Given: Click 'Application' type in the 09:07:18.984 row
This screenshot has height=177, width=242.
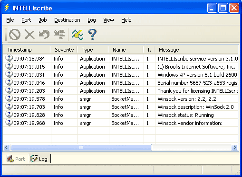Looking at the screenshot, I should 92,59.
